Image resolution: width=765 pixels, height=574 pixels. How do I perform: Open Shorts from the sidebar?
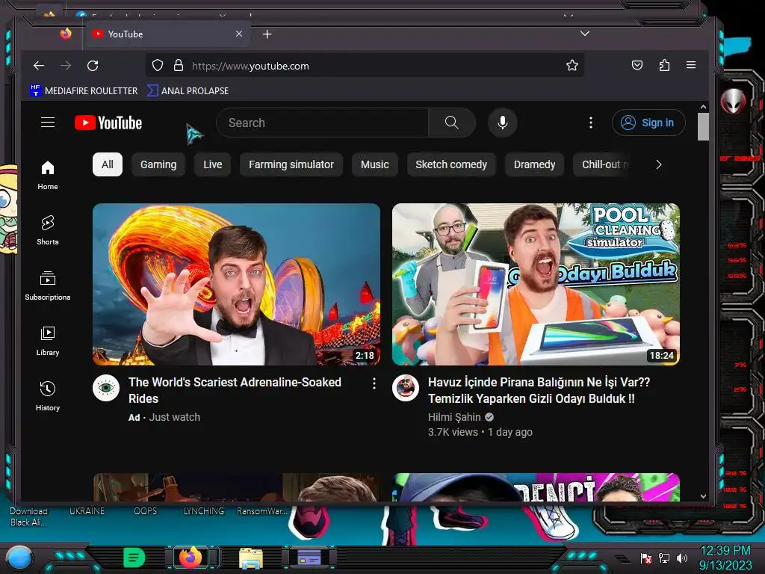[47, 230]
